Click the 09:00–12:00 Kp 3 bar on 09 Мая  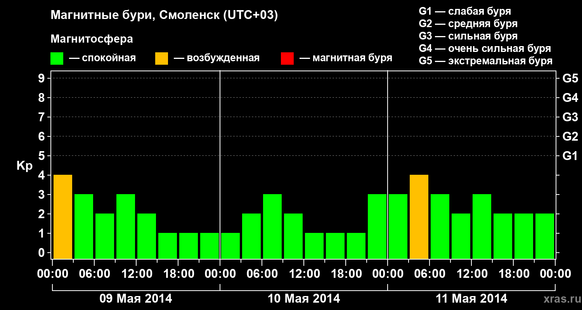point(126,226)
